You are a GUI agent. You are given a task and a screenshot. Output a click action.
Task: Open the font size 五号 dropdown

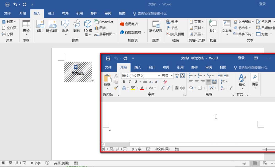(x=172, y=76)
